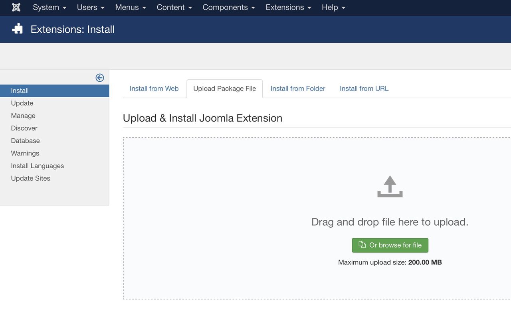511x321 pixels.
Task: Open the Extensions top menu
Action: click(x=288, y=8)
